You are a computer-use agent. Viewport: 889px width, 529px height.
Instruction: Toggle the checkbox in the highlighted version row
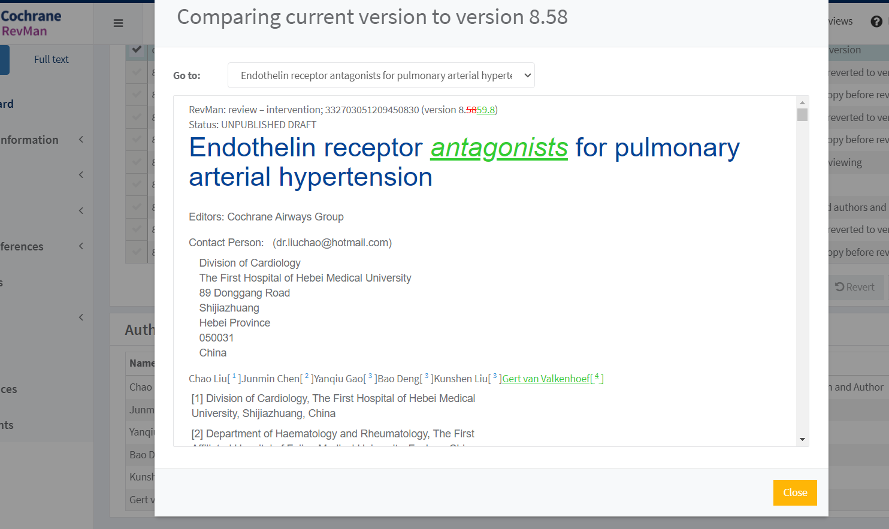(137, 50)
